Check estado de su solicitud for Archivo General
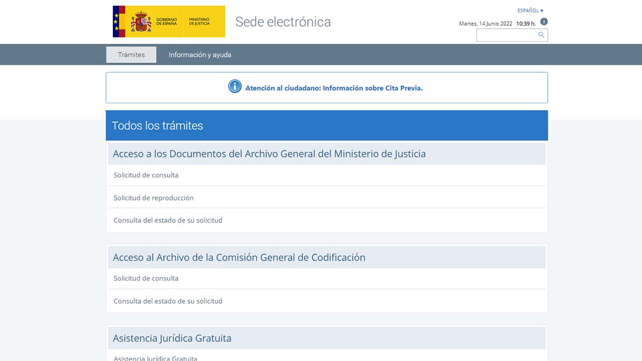The image size is (642, 361). [x=167, y=219]
